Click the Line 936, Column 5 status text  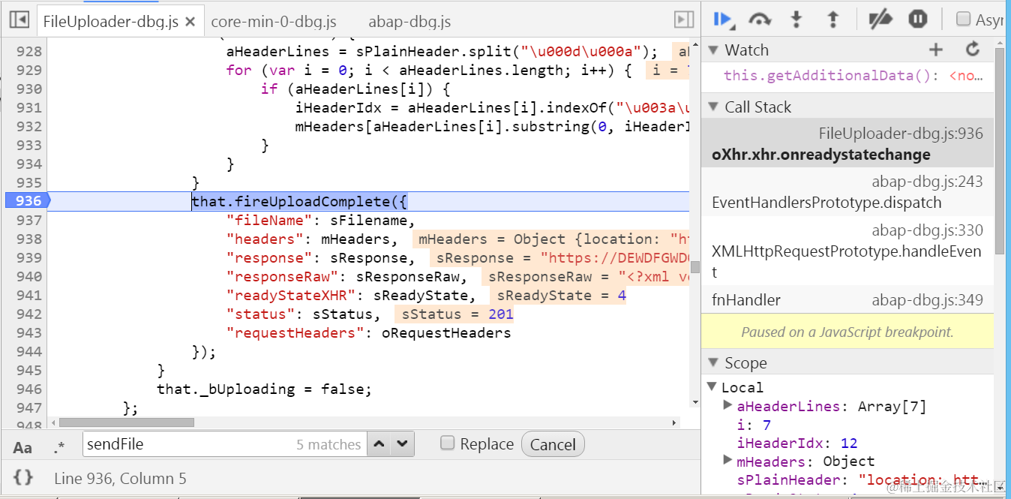120,478
